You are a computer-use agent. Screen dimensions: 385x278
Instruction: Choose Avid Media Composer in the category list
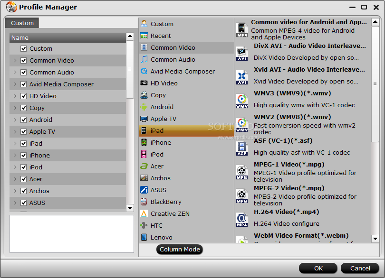(x=186, y=71)
